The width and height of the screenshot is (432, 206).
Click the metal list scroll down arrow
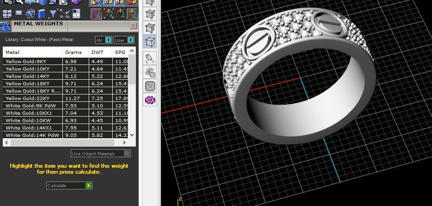tap(132, 135)
